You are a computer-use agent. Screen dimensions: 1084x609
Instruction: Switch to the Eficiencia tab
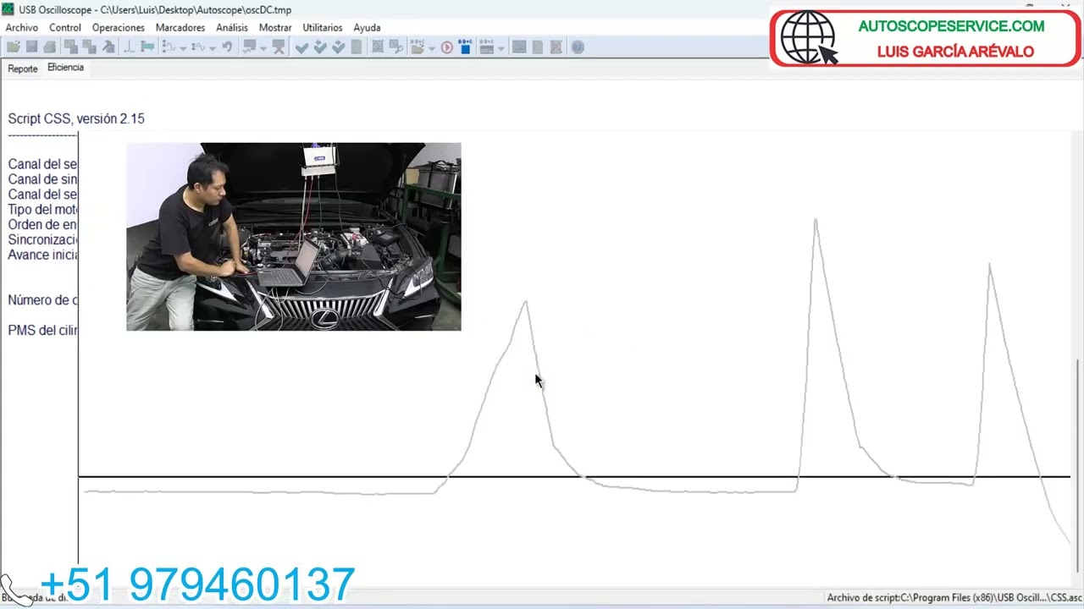click(x=65, y=68)
